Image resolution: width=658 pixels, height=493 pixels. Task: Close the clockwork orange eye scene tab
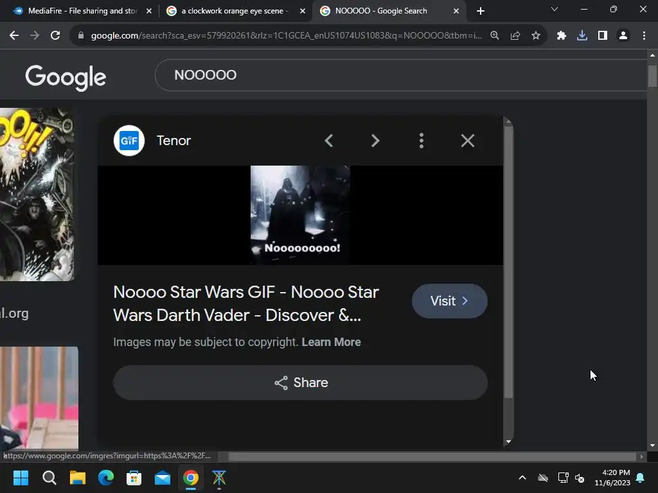point(303,12)
